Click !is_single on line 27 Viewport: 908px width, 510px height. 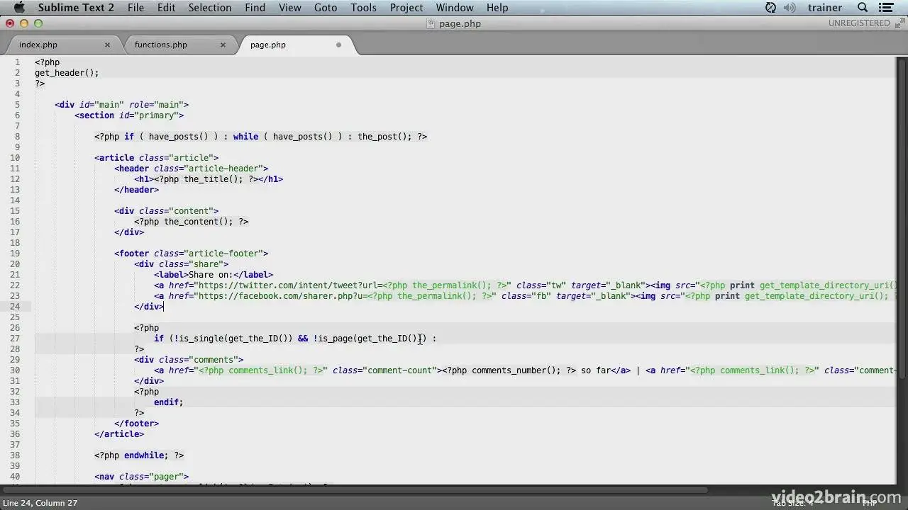[x=199, y=339]
